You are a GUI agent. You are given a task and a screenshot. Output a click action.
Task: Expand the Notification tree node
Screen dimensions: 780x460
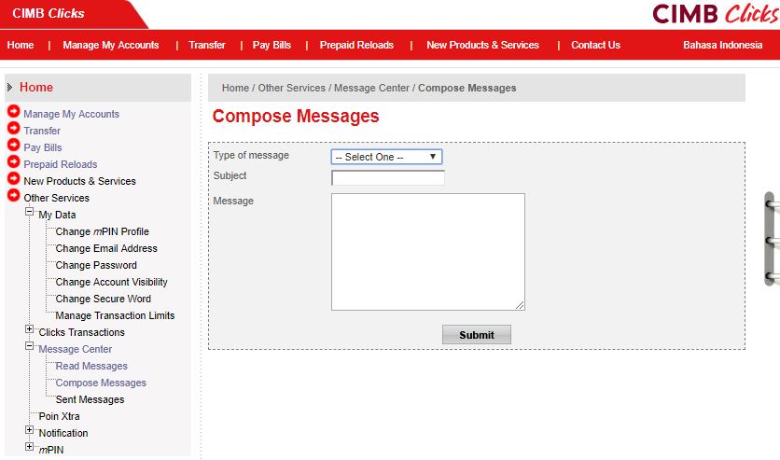[29, 430]
